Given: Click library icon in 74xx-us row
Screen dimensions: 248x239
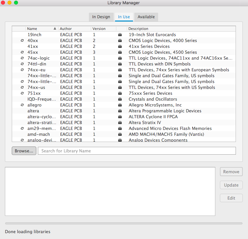Looking at the screenshot, I should point(120,87).
